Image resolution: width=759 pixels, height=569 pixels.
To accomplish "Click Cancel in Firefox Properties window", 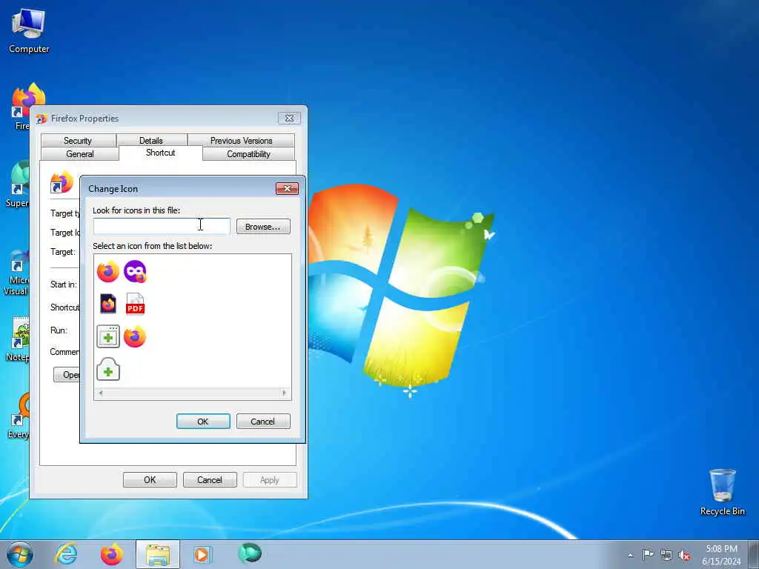I will click(x=210, y=480).
